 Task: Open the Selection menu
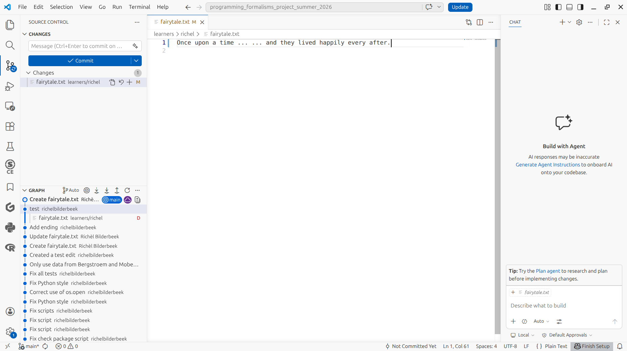[62, 7]
